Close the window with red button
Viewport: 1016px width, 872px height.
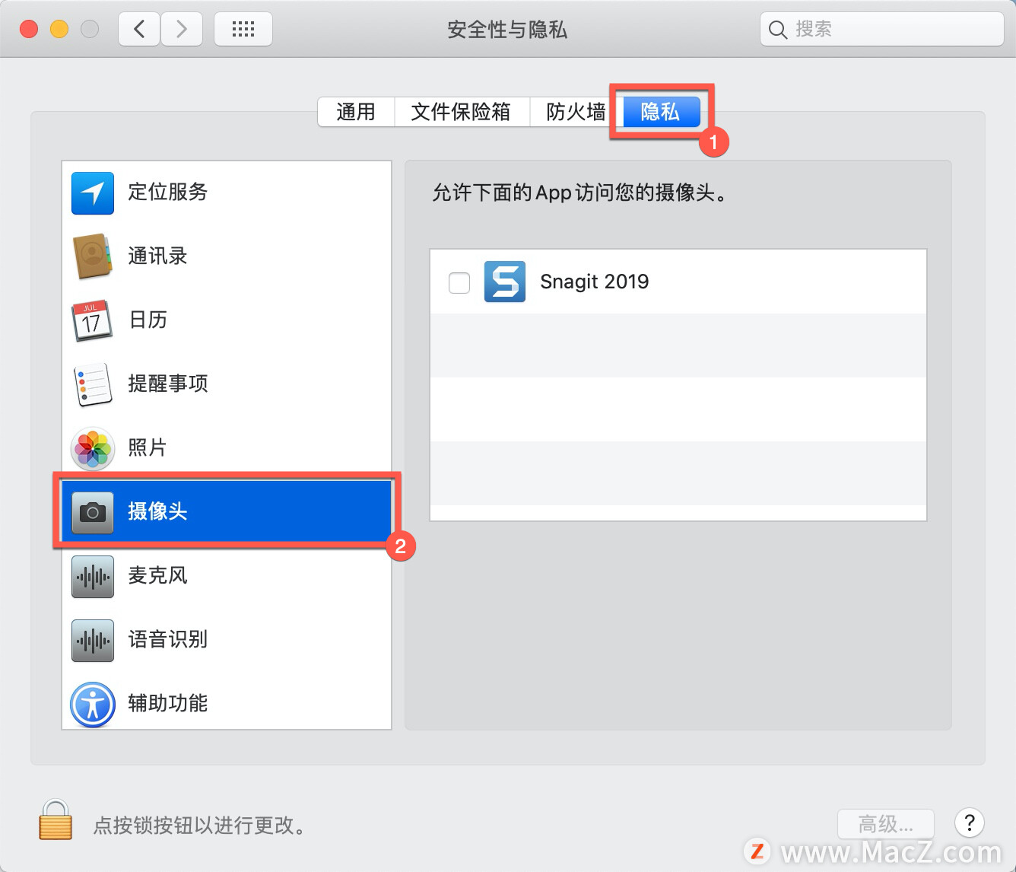(x=29, y=29)
